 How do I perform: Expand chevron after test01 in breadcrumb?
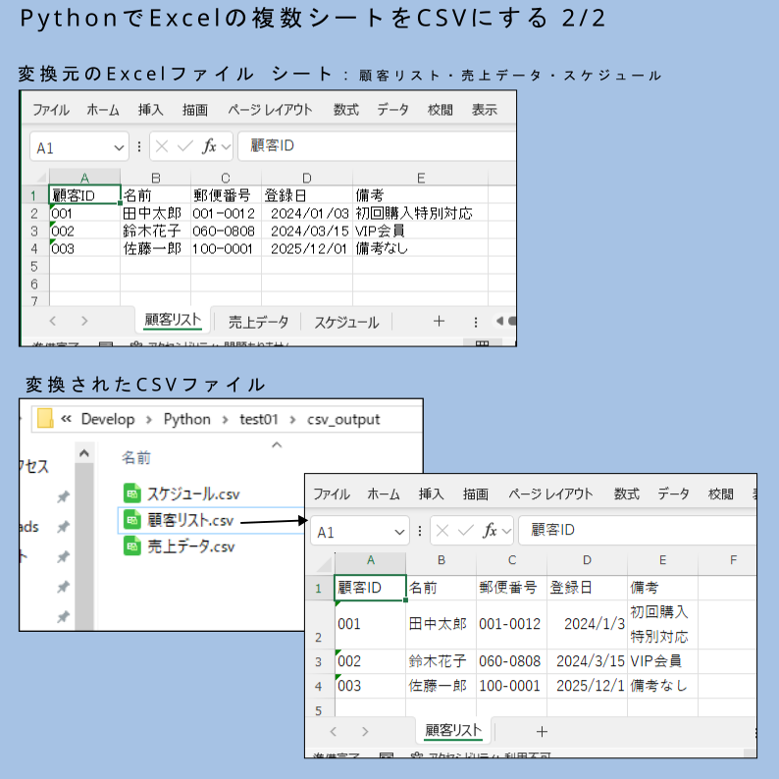pos(292,420)
